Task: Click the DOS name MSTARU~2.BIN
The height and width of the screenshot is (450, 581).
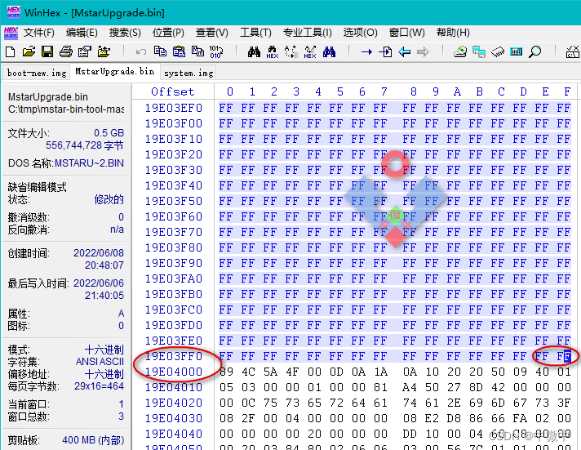Action: click(x=89, y=163)
